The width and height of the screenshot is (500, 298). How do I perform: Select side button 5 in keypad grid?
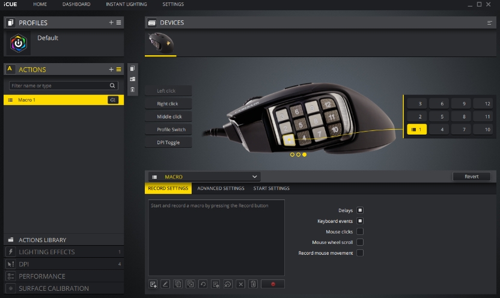[439, 117]
